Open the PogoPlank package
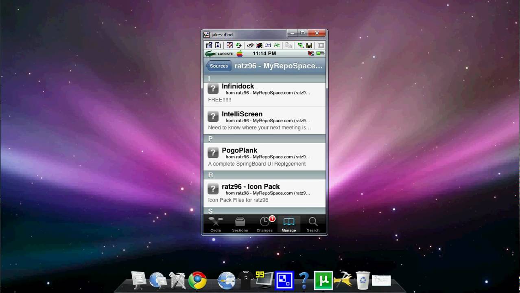Image resolution: width=520 pixels, height=293 pixels. point(264,157)
